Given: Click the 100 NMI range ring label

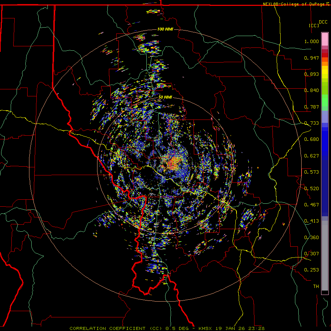Looking at the screenshot, I should pyautogui.click(x=165, y=29).
